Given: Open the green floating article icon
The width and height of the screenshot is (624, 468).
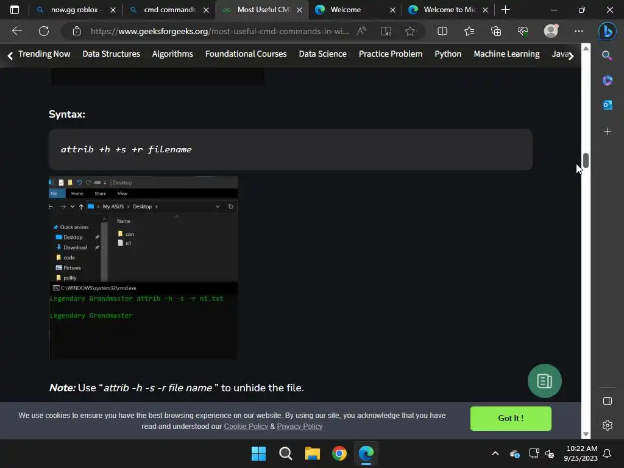Looking at the screenshot, I should 544,381.
